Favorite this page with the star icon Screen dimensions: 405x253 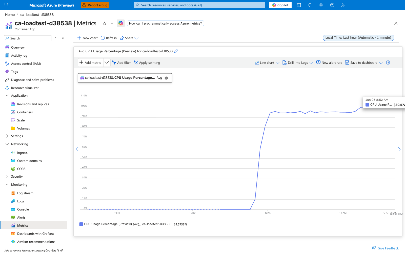click(105, 23)
